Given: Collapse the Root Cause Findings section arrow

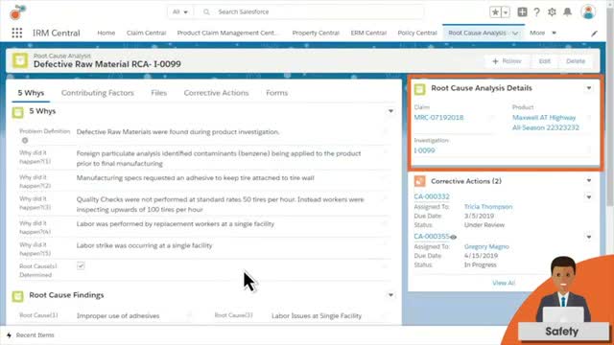Looking at the screenshot, I should [x=390, y=295].
